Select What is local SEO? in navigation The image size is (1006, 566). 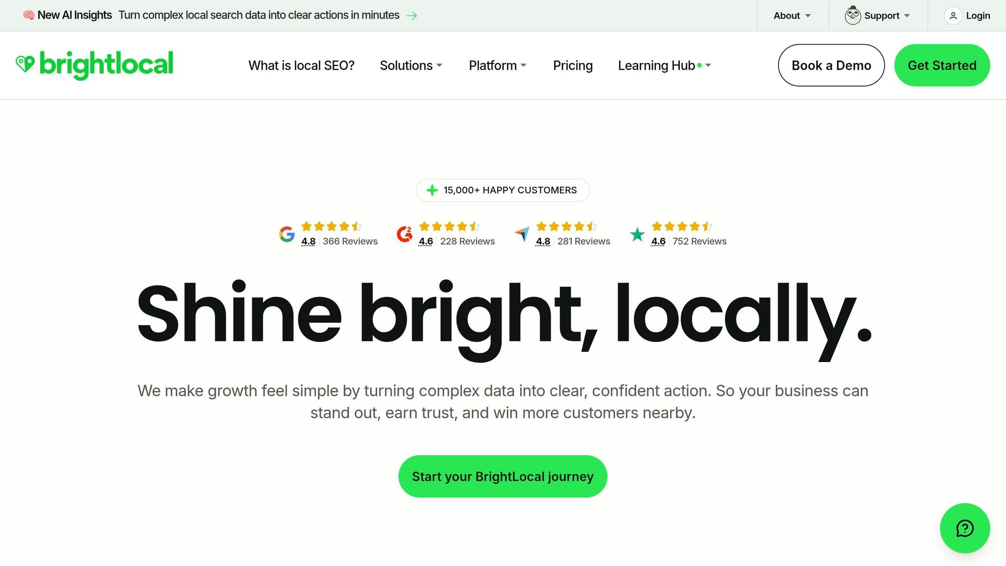click(302, 65)
